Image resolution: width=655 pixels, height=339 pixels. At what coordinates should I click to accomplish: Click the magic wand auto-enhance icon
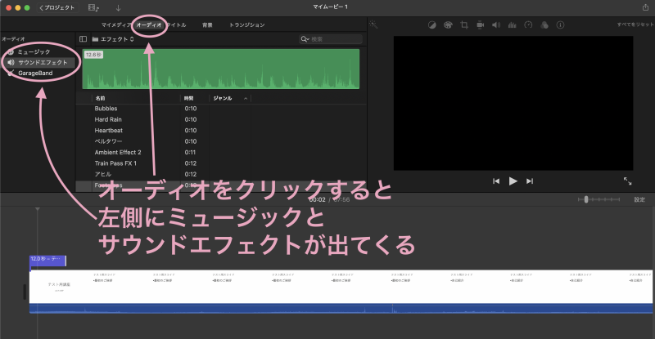[x=373, y=25]
